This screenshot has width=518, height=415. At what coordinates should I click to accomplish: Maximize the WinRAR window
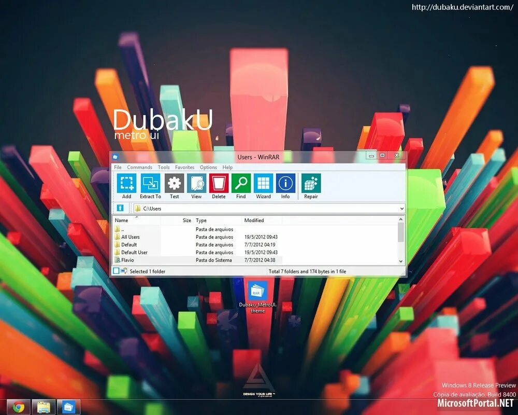[383, 156]
